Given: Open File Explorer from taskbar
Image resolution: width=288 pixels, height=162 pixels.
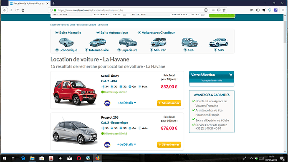Looking at the screenshot, I should [x=32, y=158].
